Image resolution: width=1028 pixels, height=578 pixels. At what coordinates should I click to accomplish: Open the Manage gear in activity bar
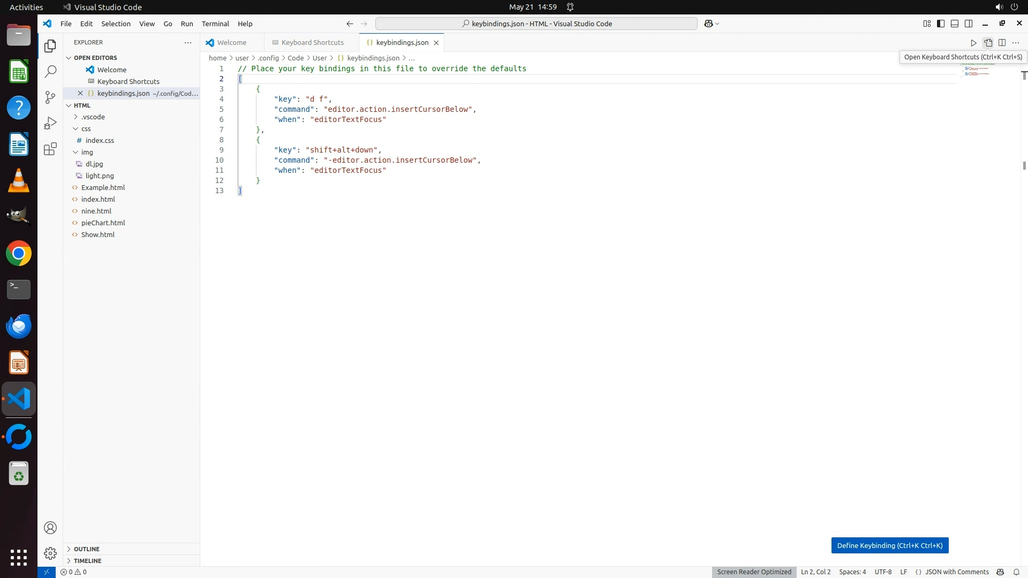click(50, 553)
